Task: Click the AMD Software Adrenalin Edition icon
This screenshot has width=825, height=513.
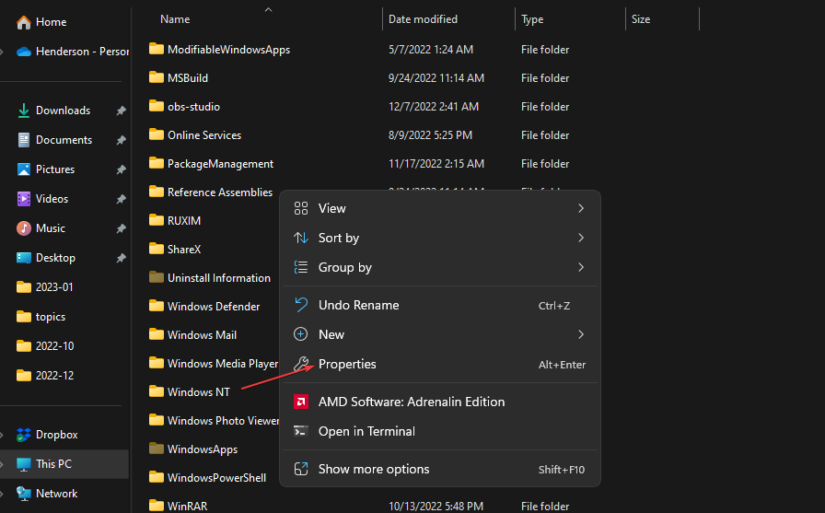Action: (x=300, y=402)
